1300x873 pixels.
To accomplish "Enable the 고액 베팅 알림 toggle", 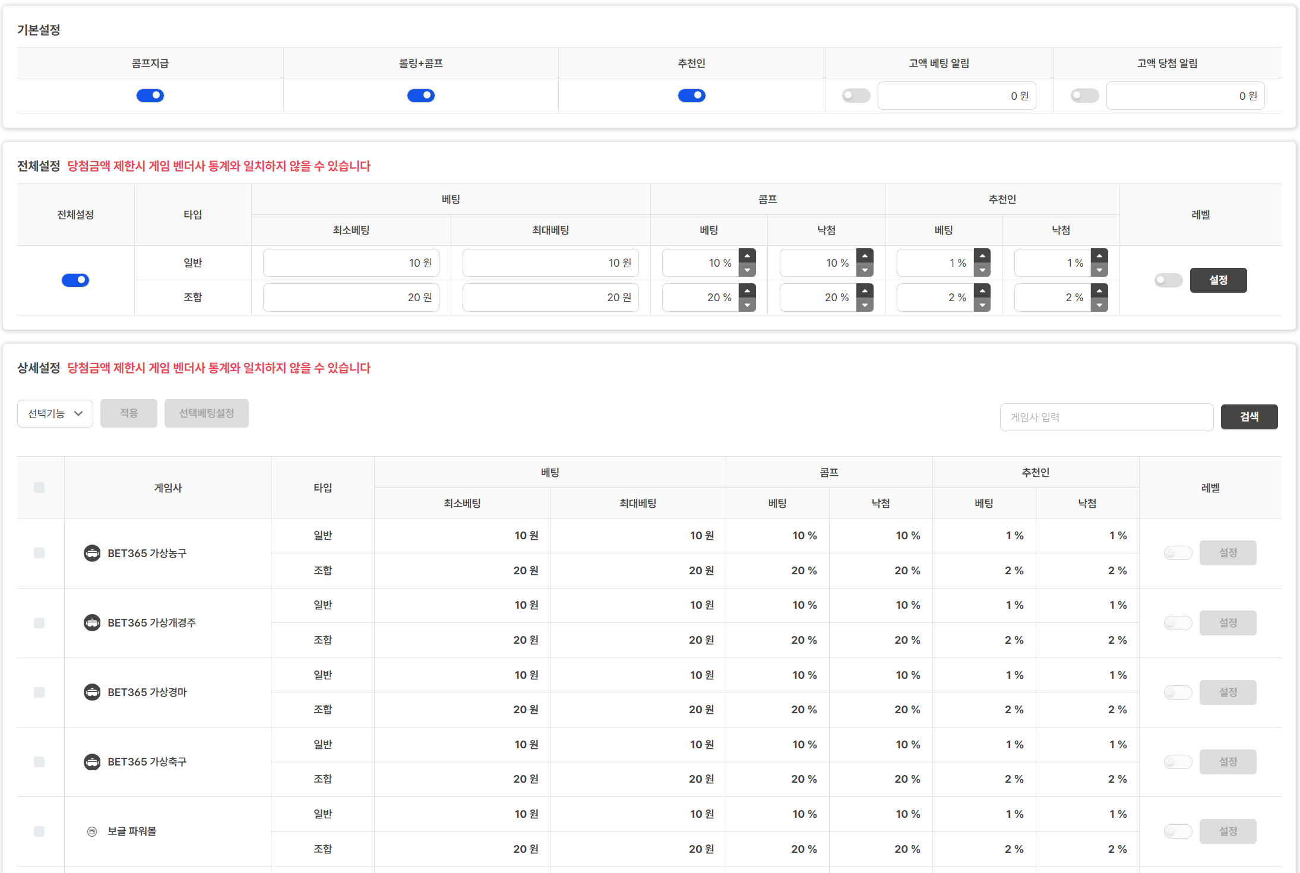I will coord(856,96).
